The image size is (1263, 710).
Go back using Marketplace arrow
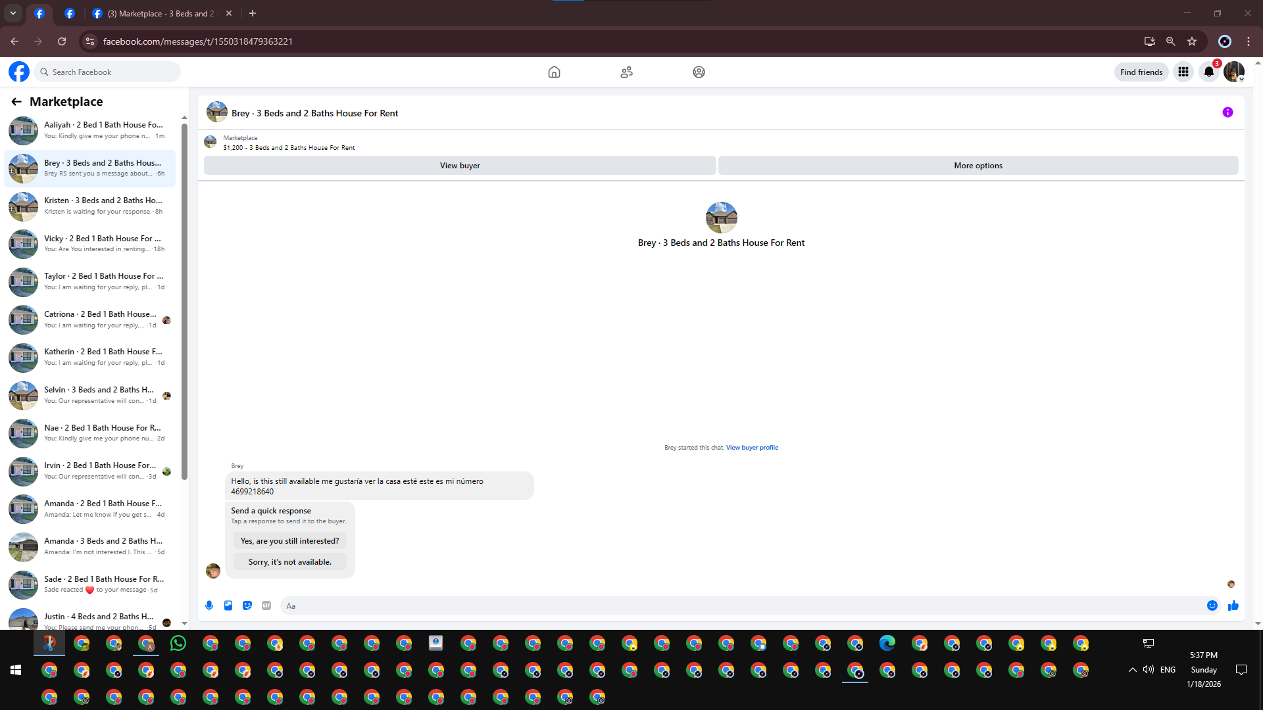tap(16, 102)
